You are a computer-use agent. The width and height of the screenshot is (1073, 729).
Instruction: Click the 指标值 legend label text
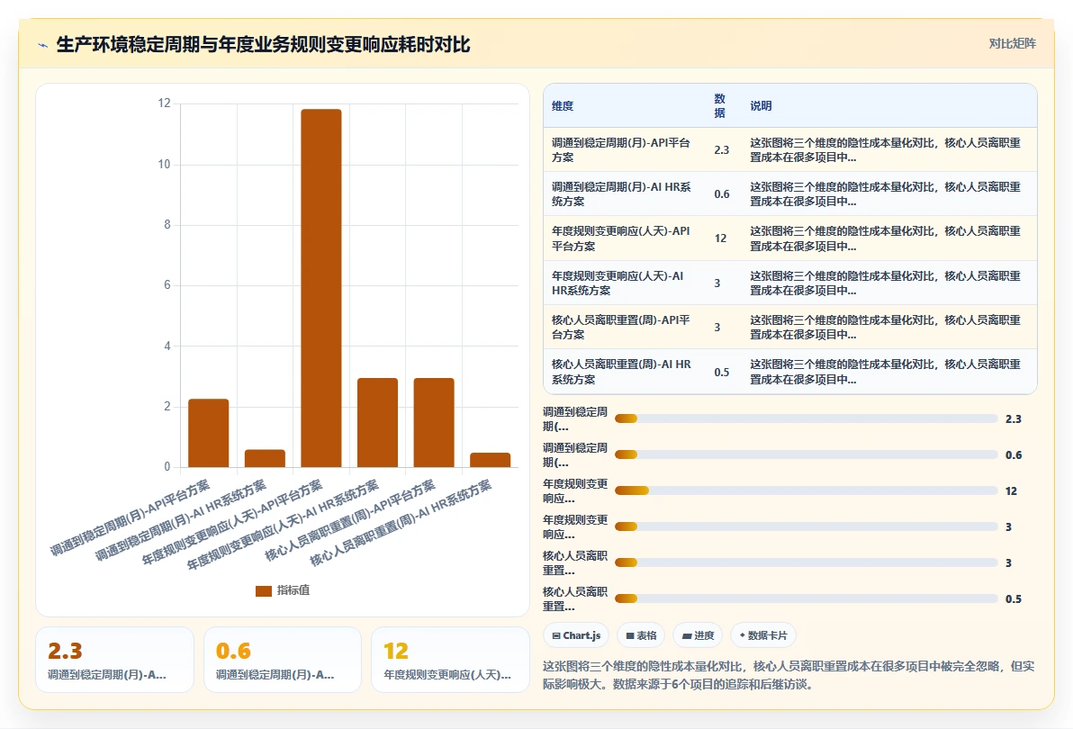pyautogui.click(x=293, y=590)
